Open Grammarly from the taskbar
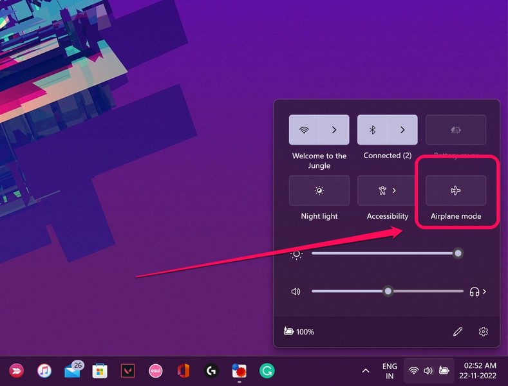Image resolution: width=508 pixels, height=386 pixels. [267, 371]
